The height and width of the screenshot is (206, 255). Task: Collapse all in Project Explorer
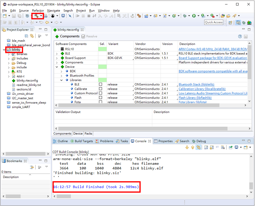[x=26, y=36]
